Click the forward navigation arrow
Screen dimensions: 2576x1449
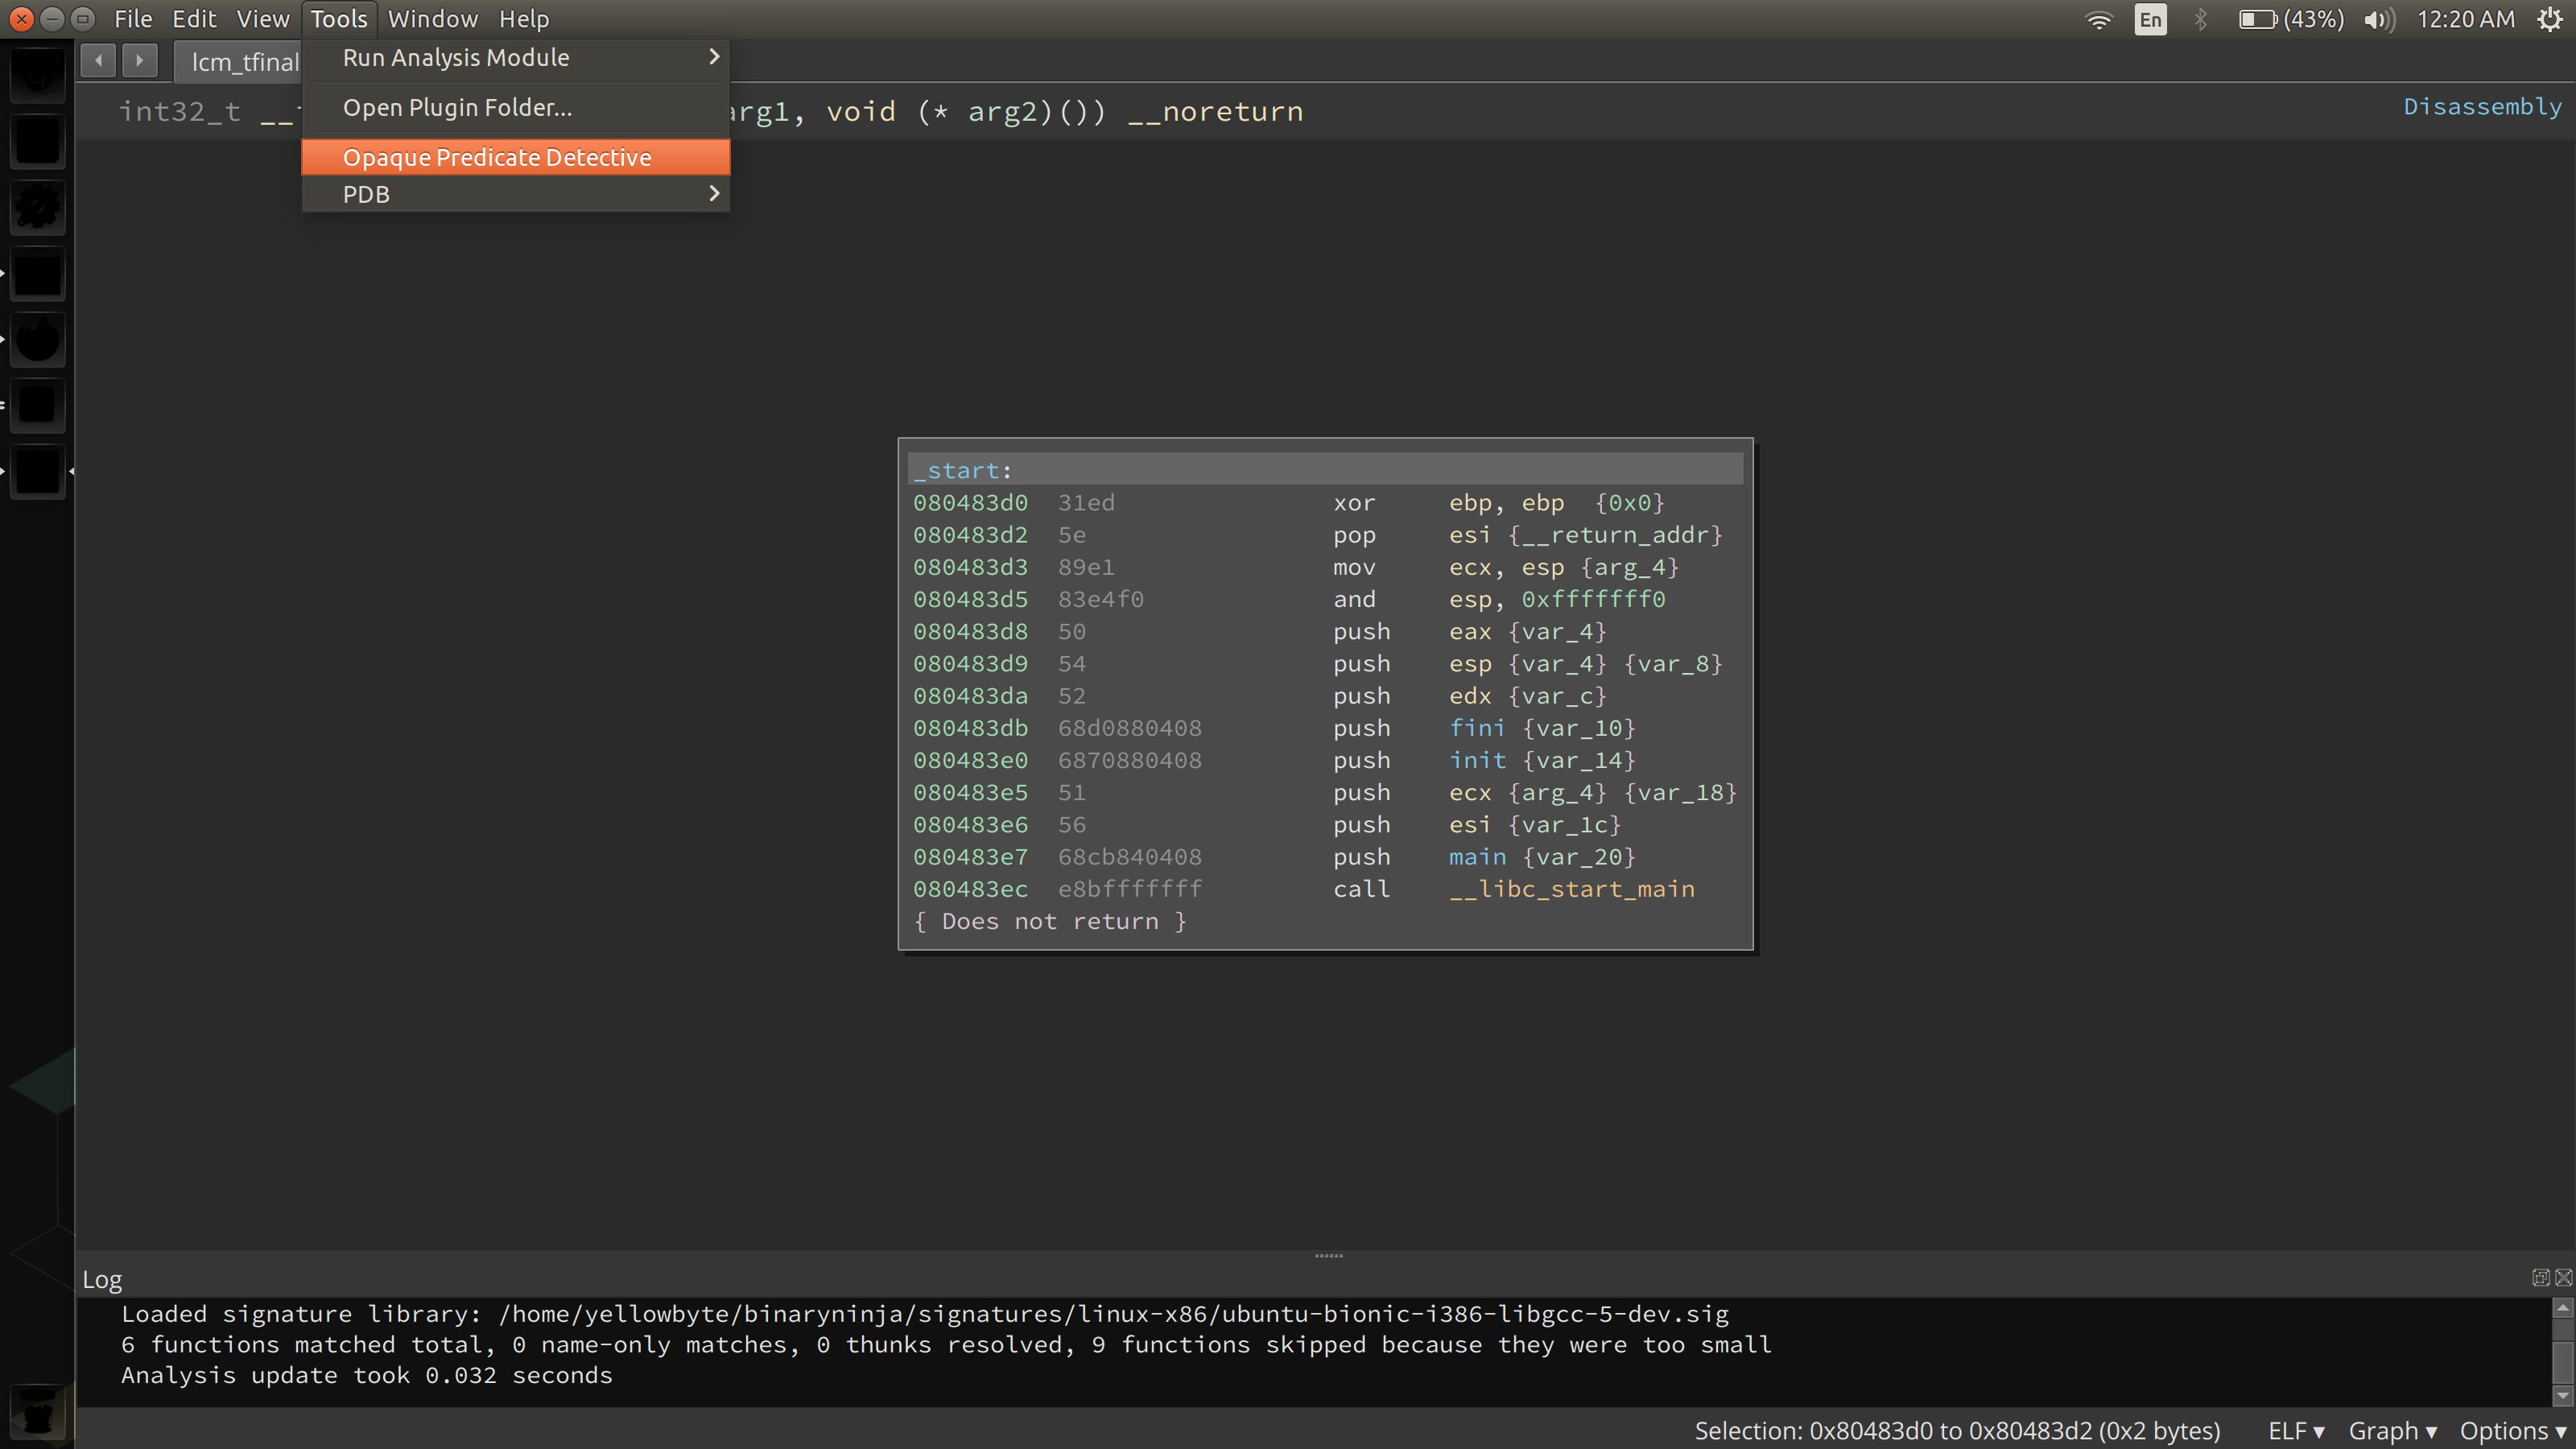140,61
